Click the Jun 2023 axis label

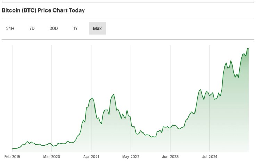pos(170,156)
